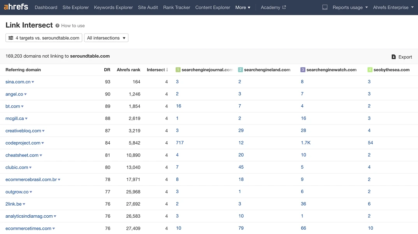The image size is (418, 234).
Task: Expand the codeproject.com domain caret
Action: 43,143
